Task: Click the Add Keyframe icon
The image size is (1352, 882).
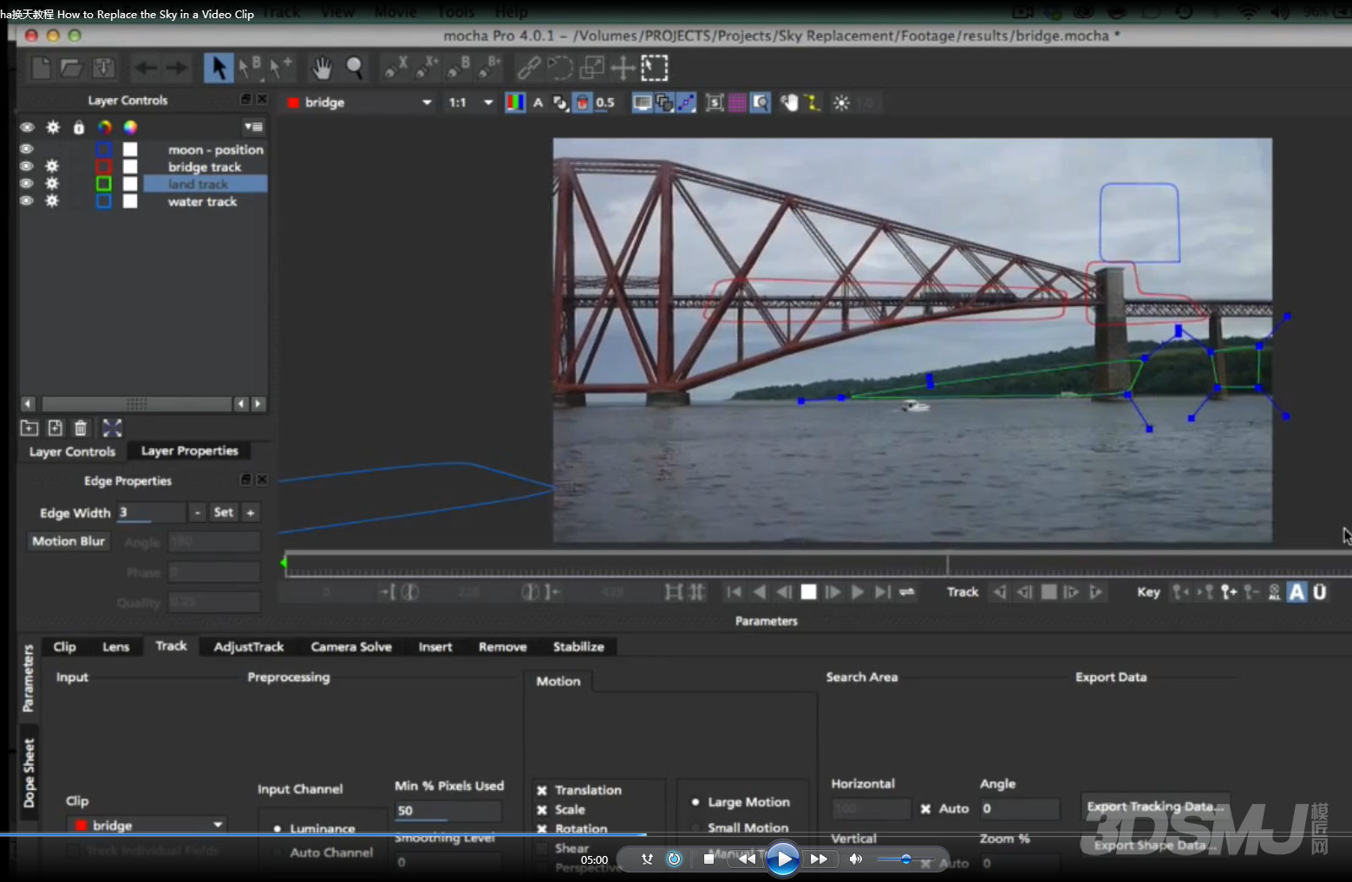Action: point(1229,592)
